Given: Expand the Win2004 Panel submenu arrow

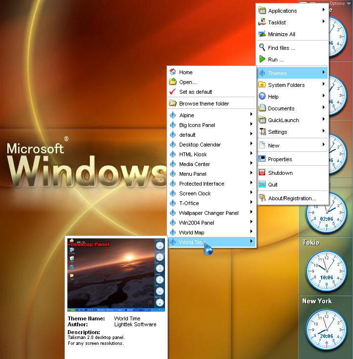Looking at the screenshot, I should point(251,222).
